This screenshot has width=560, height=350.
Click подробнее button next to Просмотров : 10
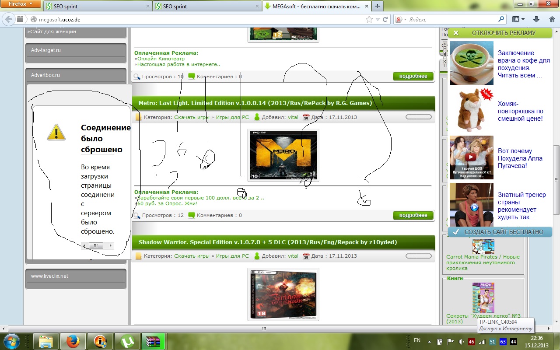(413, 76)
